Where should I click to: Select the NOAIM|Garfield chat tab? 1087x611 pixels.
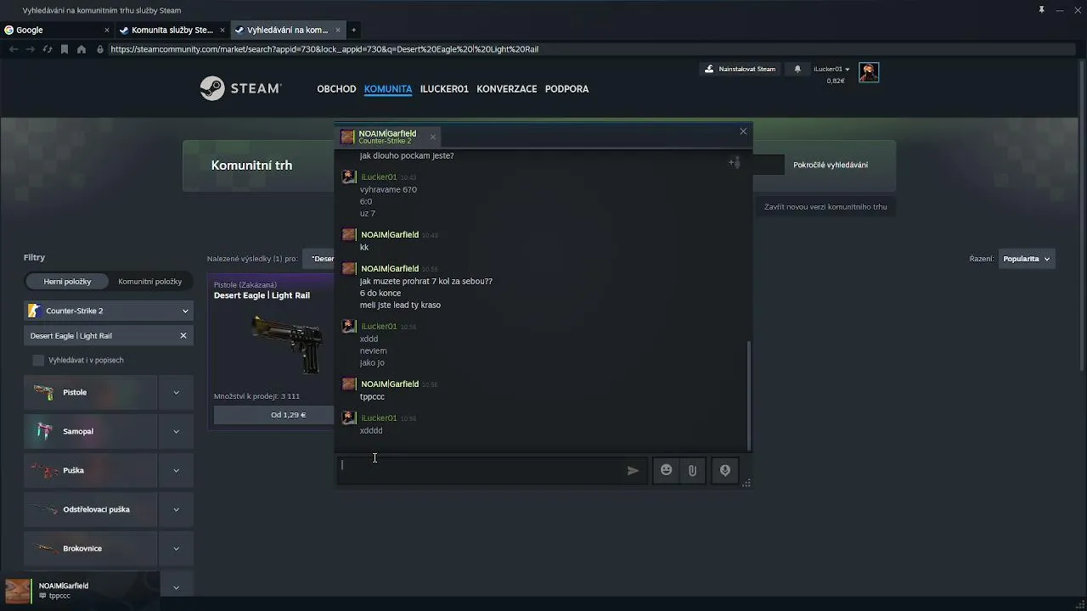tap(387, 137)
